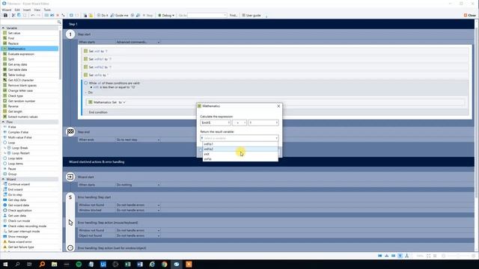Screen dimensions: 479x269
Task: Click the search magnifier in the commands panel
Action: [59, 22]
